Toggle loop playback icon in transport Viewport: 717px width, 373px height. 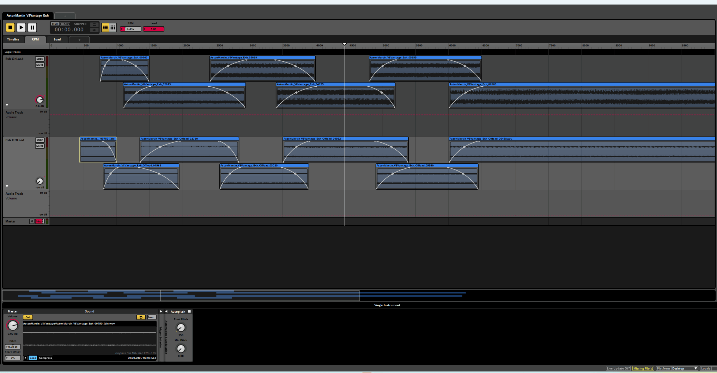click(x=94, y=25)
